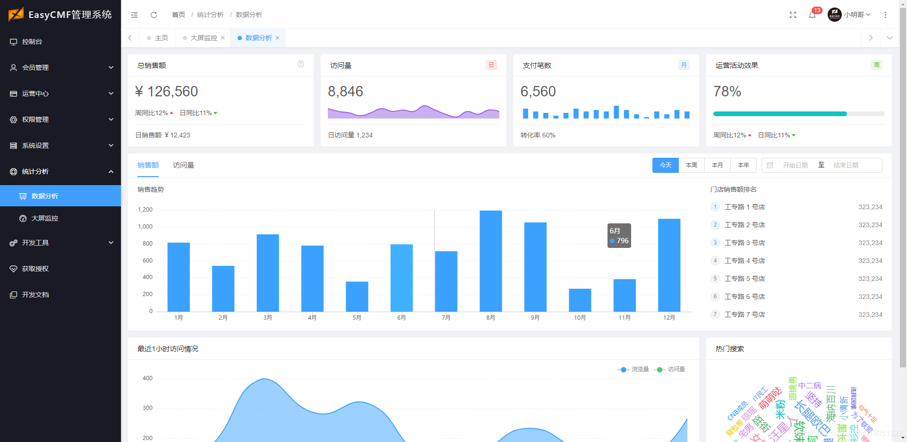This screenshot has width=907, height=442.
Task: Move the tab strip right with its arrow
Action: [x=871, y=38]
